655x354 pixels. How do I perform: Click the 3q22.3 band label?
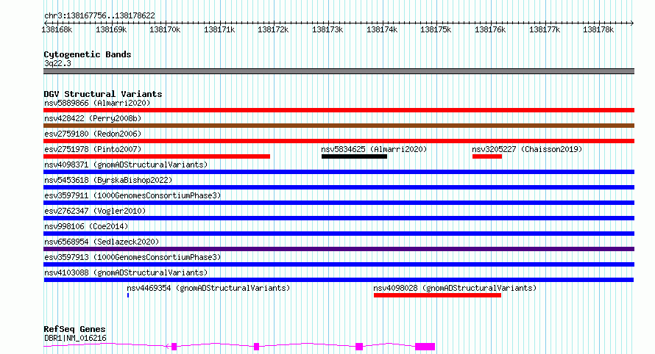point(57,63)
